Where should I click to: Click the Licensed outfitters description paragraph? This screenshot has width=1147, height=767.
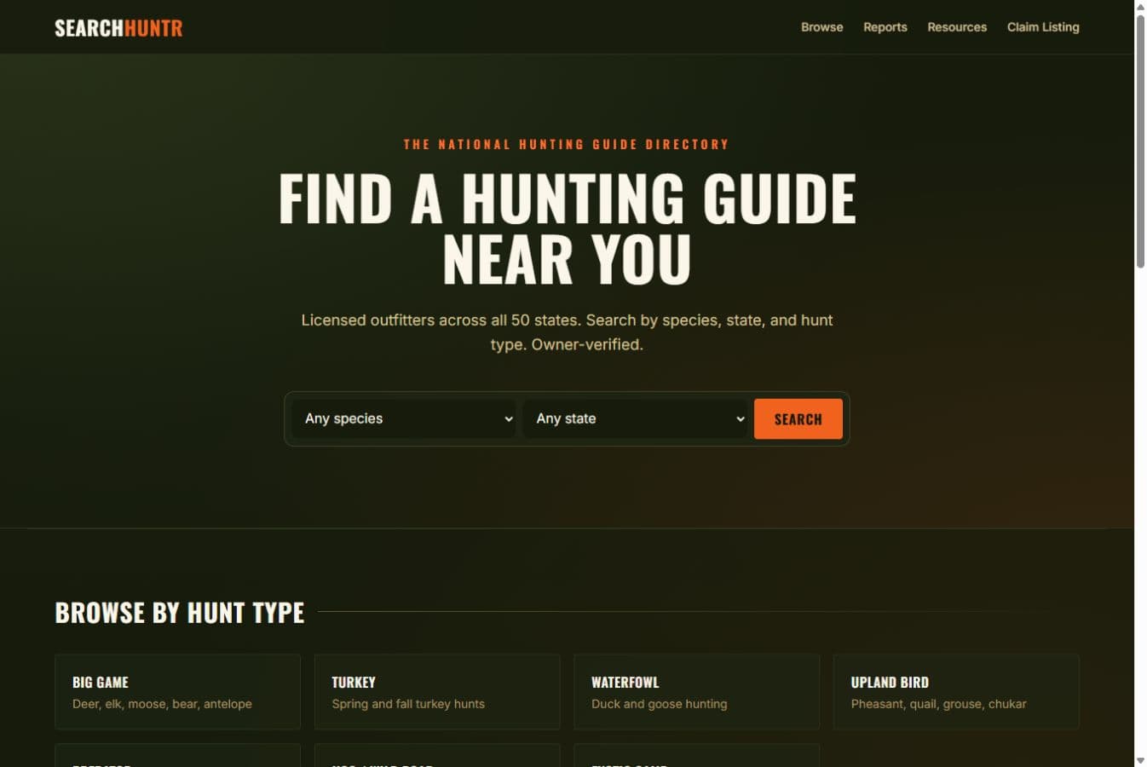tap(567, 332)
